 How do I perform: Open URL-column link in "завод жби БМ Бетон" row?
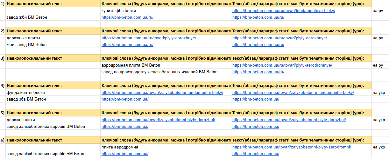tap(258, 17)
